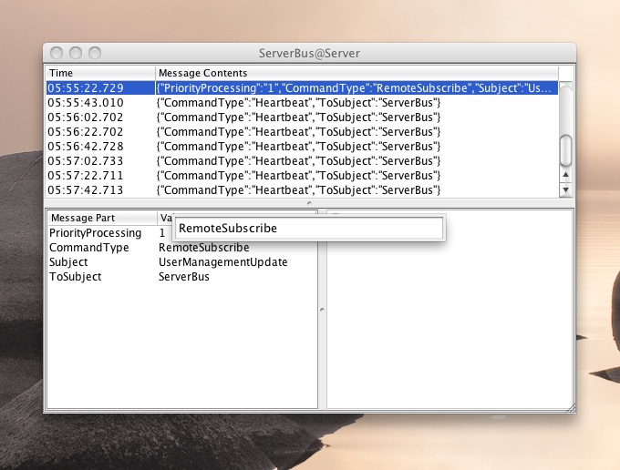Click the UserManagementUpdate Subject value
The width and height of the screenshot is (620, 470).
pos(223,262)
